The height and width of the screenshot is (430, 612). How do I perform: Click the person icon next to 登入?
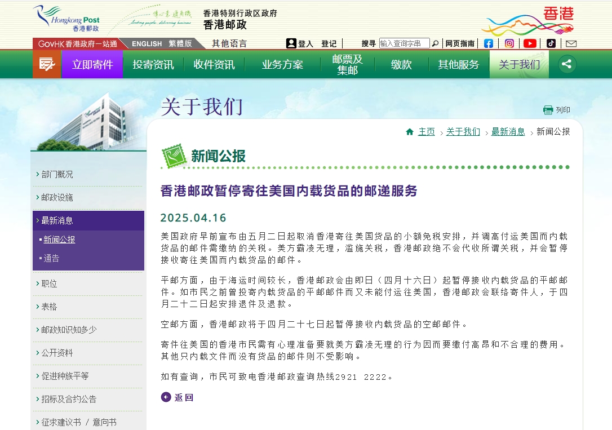point(291,43)
